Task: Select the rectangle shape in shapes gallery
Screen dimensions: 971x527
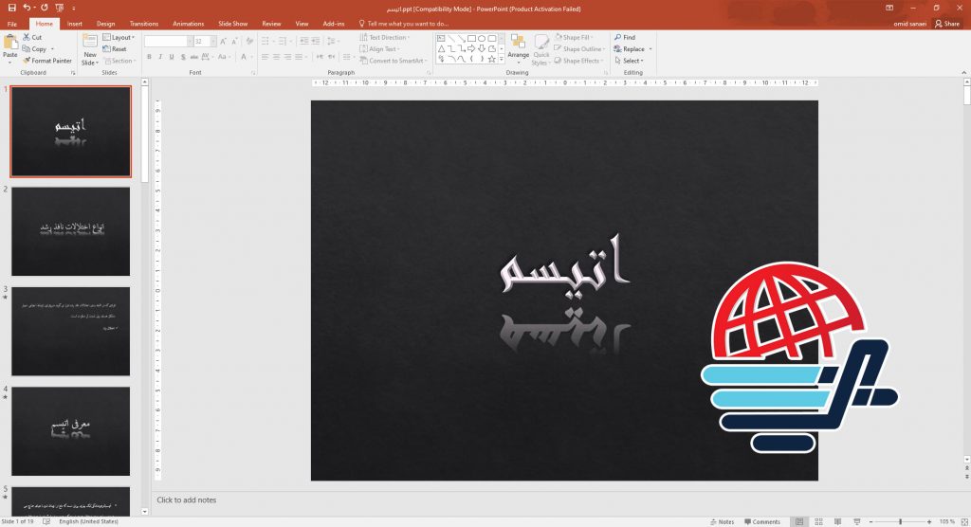Action: coord(471,39)
